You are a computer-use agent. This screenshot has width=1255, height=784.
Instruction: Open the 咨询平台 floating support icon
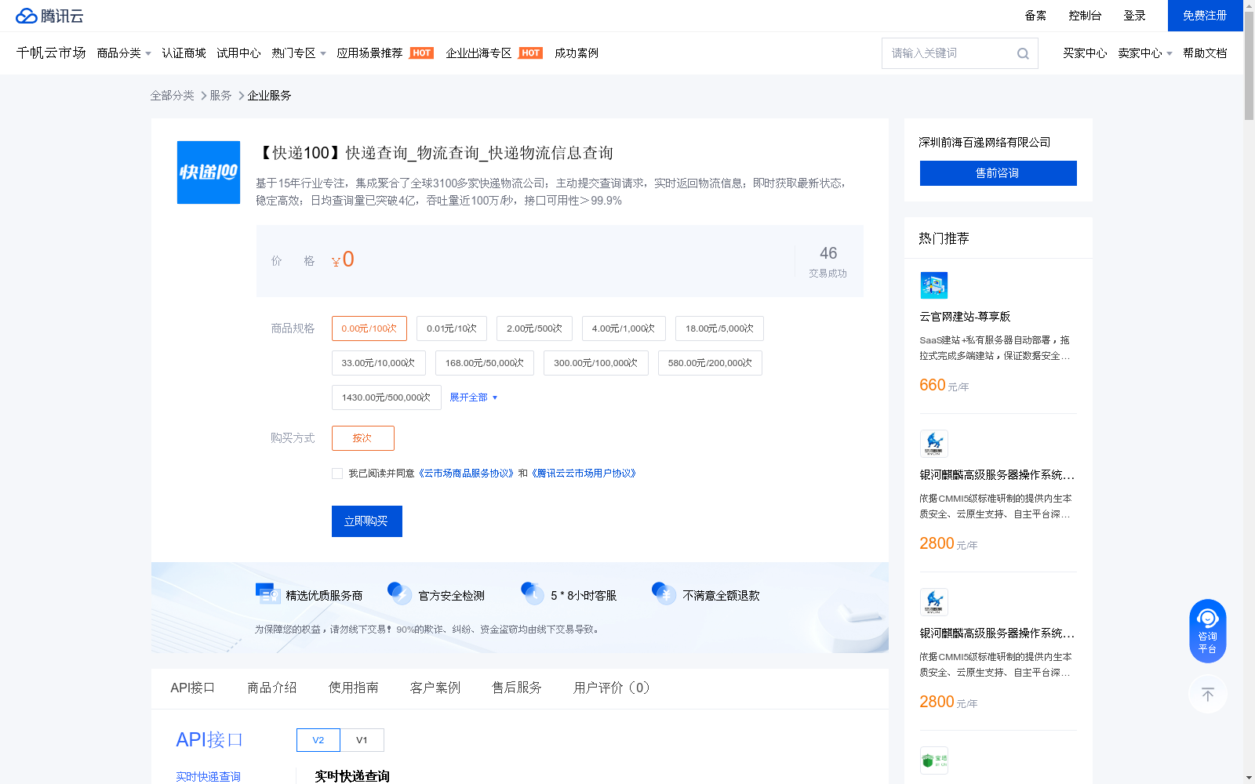pyautogui.click(x=1208, y=631)
